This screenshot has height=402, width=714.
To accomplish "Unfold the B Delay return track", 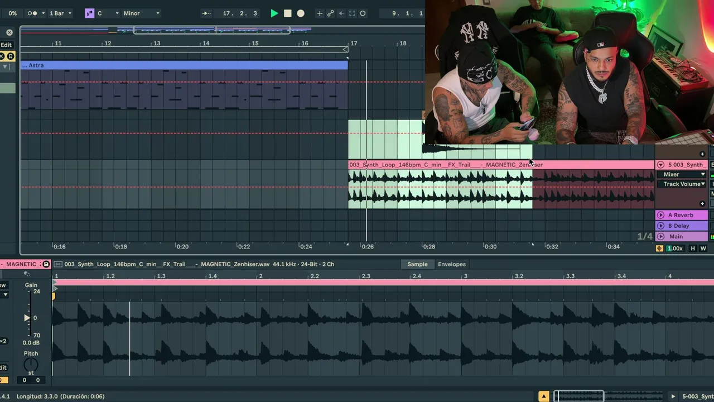I will point(660,226).
